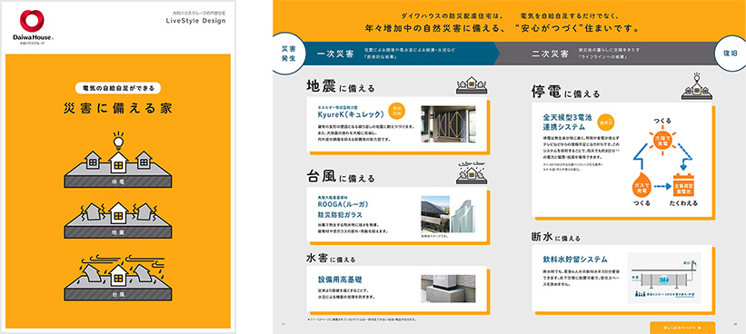The width and height of the screenshot is (746, 334).
Task: Click the Daiwa House red logo
Action: click(x=33, y=21)
